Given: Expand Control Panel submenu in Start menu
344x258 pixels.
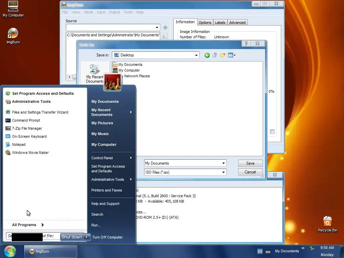Looking at the screenshot, I should (x=131, y=158).
